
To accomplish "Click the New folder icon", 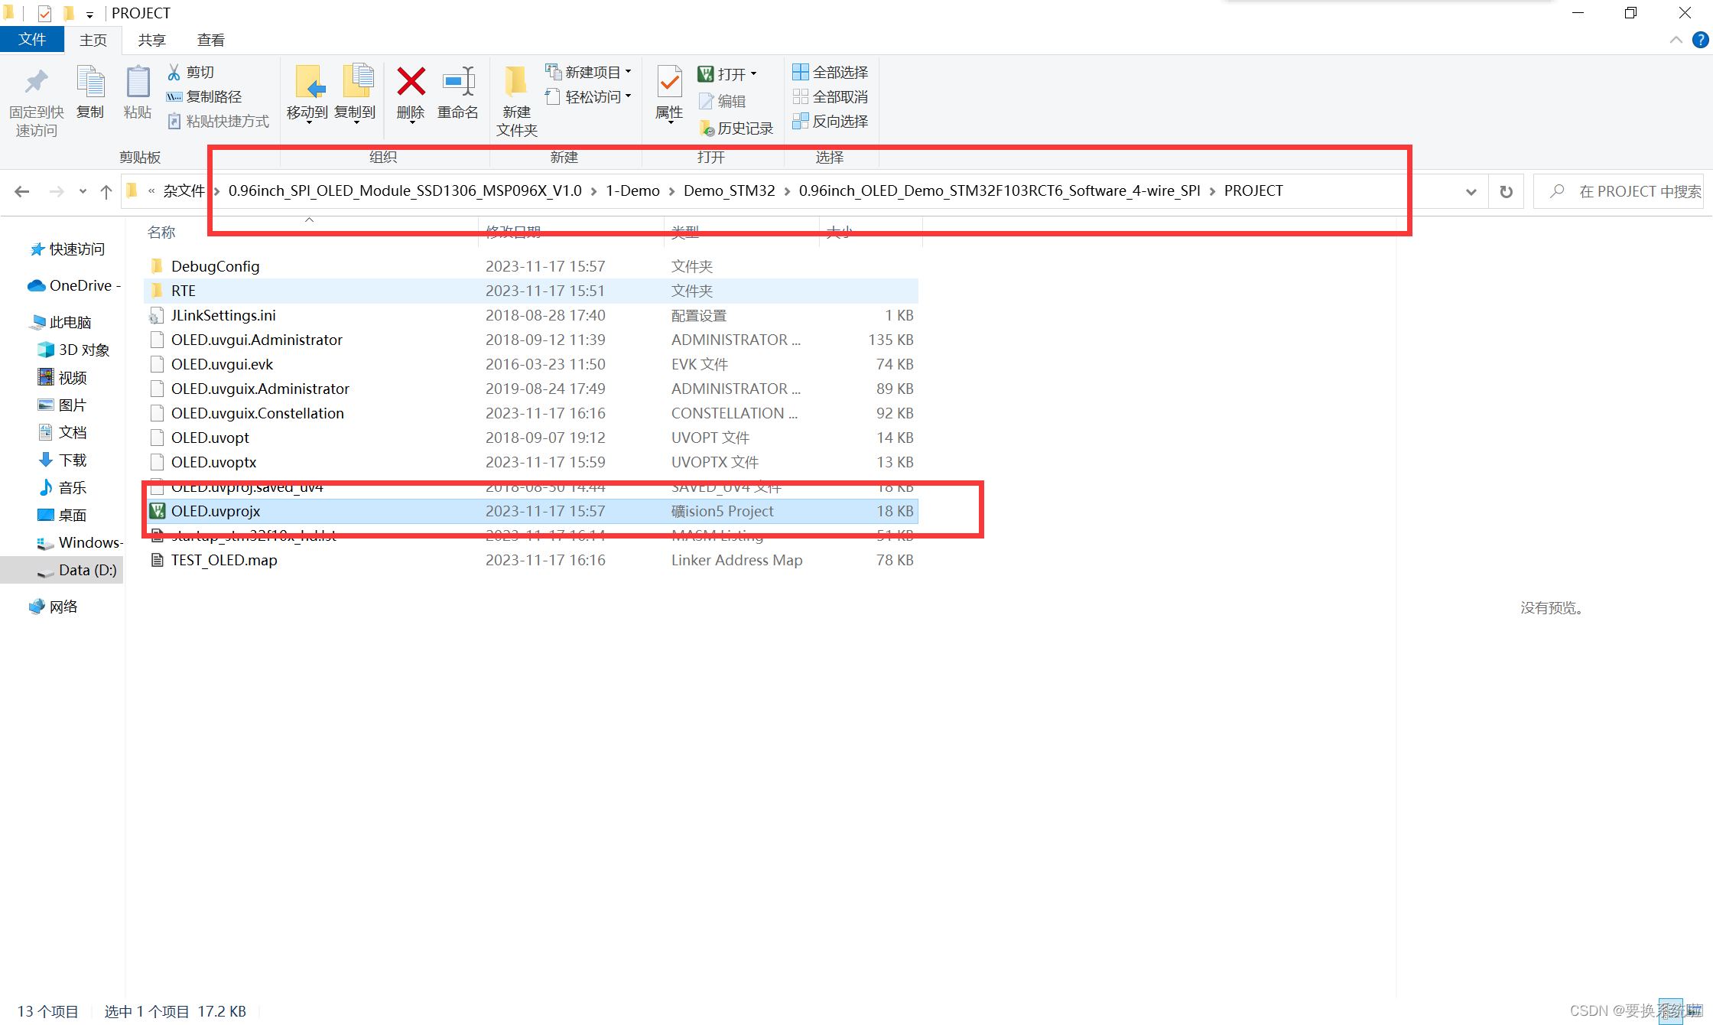I will (x=516, y=83).
